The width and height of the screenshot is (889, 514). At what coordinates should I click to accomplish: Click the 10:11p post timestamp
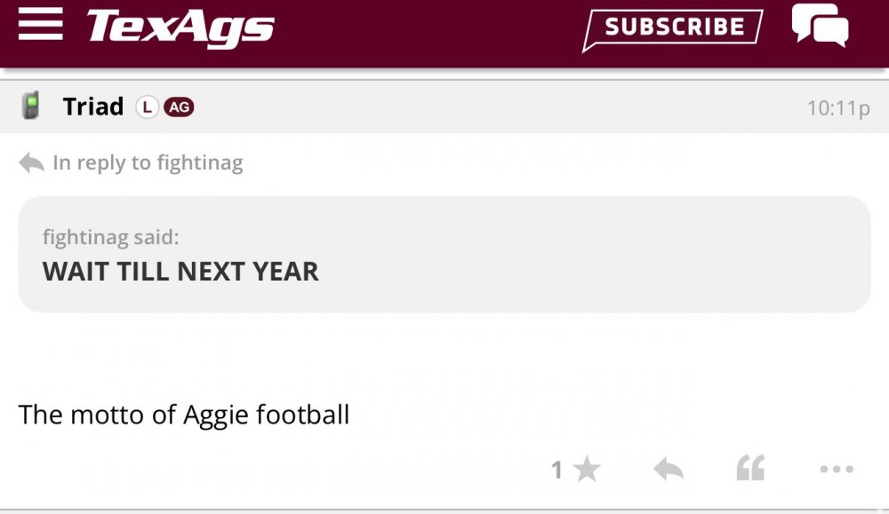tap(837, 108)
